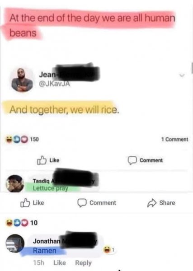Tap the lower Comment bubble icon
This screenshot has height=271, width=193.
(x=82, y=203)
